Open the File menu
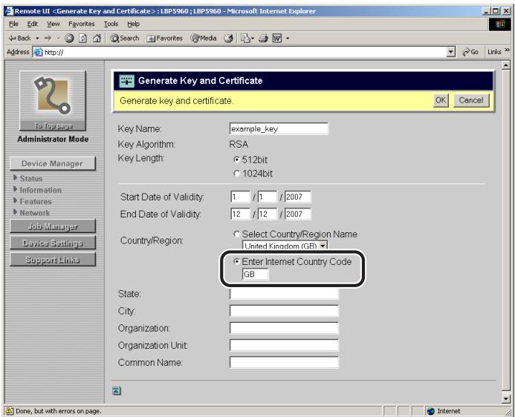515x417 pixels. coord(13,24)
